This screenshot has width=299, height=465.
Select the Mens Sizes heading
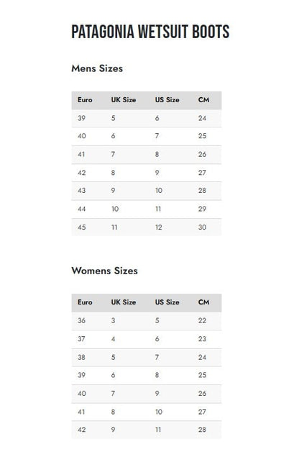click(97, 68)
